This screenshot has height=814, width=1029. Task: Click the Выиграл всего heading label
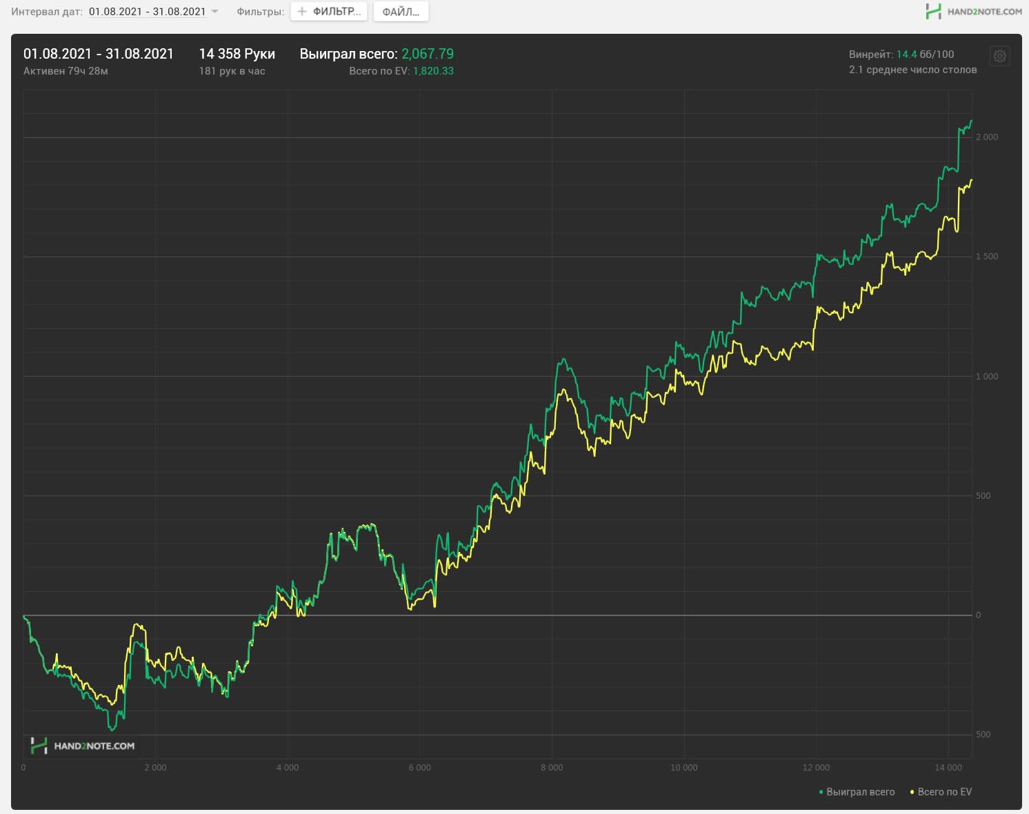click(348, 54)
